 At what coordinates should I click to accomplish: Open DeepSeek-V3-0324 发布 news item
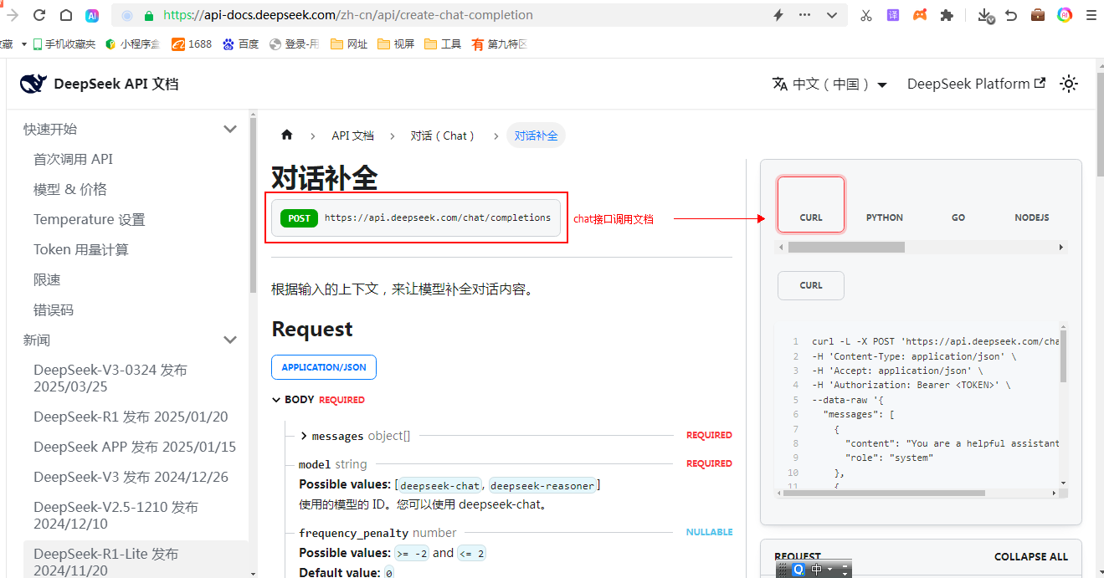point(110,378)
